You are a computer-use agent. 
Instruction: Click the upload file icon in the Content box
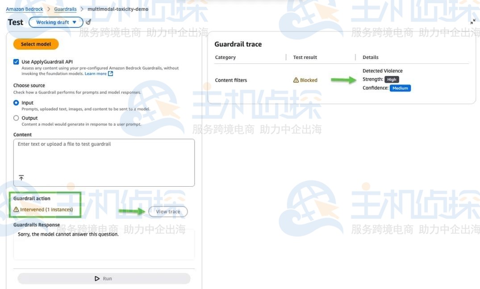point(21,177)
